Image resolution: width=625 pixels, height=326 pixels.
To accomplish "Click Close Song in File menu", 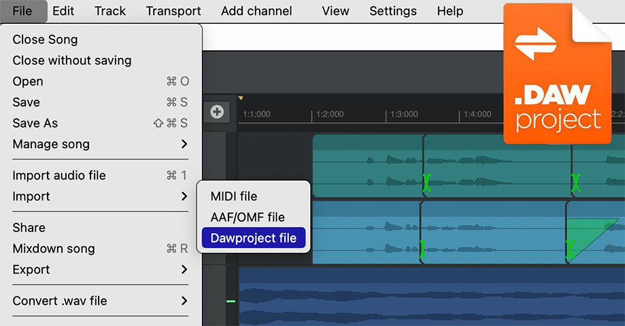I will tap(46, 39).
